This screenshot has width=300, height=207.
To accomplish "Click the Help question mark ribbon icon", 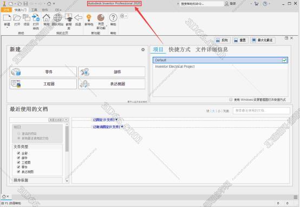I will tap(113, 18).
